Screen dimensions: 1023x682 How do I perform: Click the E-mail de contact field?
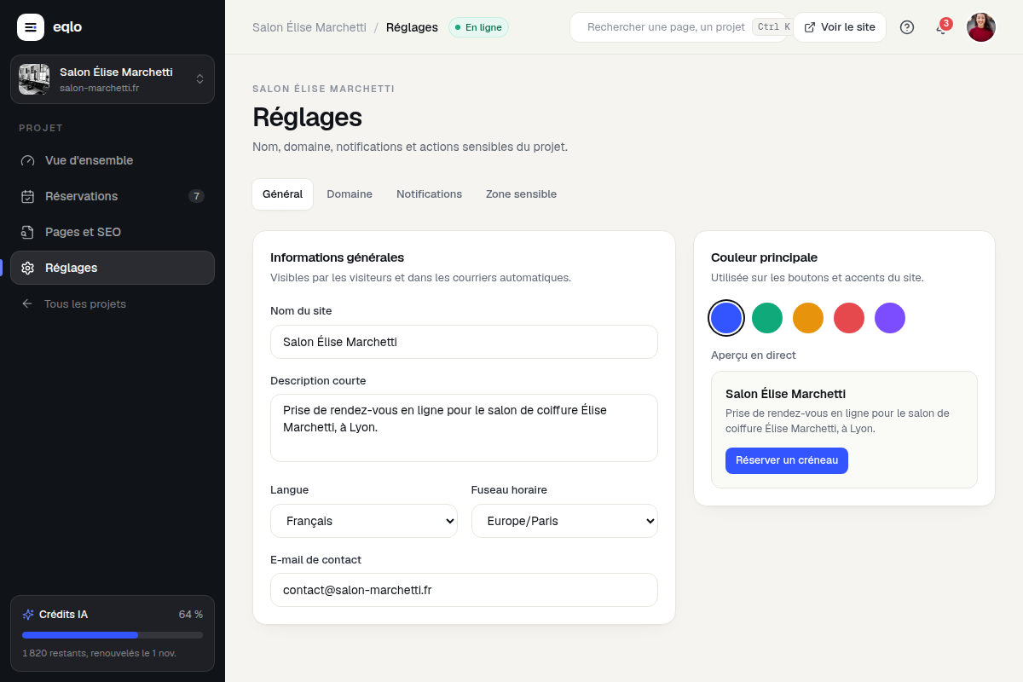464,590
